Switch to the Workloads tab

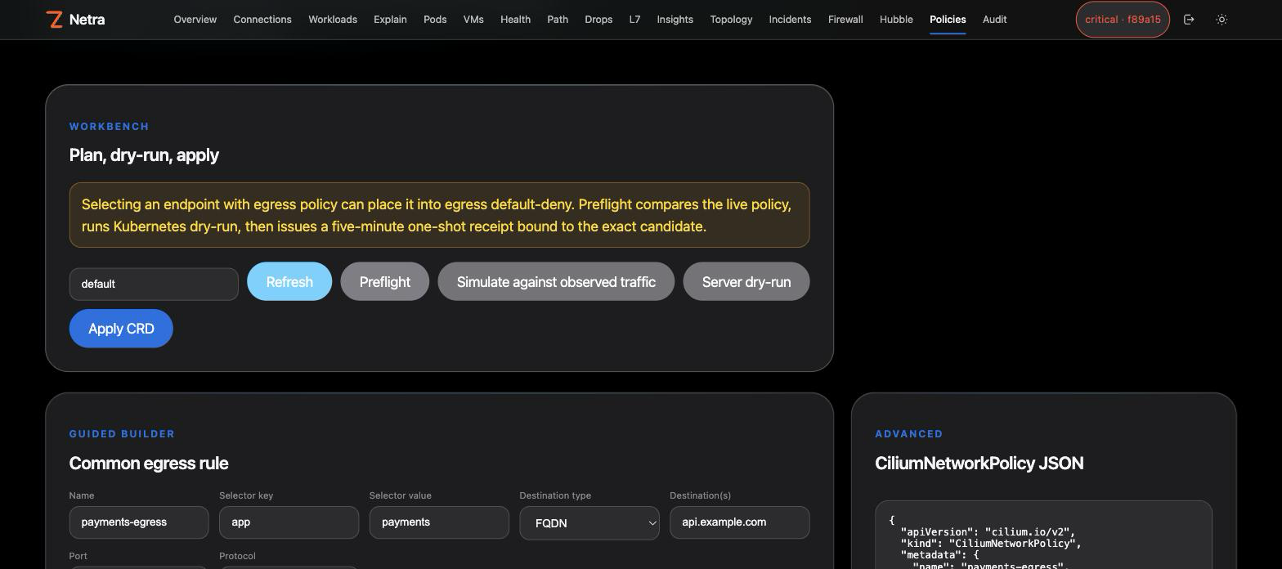333,20
